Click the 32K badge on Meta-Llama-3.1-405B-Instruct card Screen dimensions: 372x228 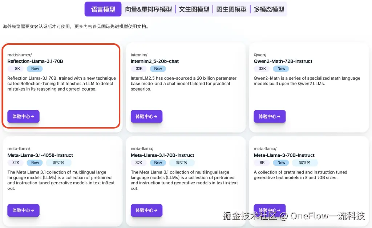(16, 163)
